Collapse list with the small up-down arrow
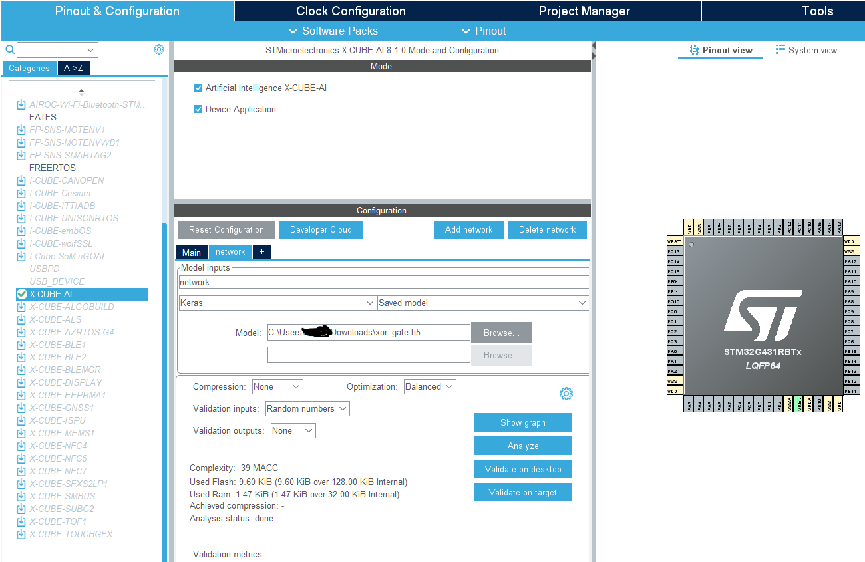The height and width of the screenshot is (562, 865). 81,92
